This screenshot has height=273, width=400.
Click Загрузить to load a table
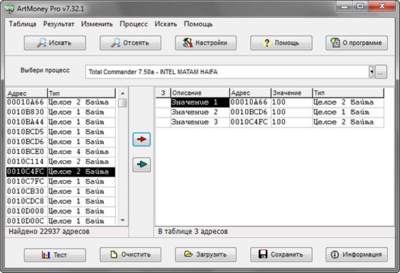coord(205,255)
